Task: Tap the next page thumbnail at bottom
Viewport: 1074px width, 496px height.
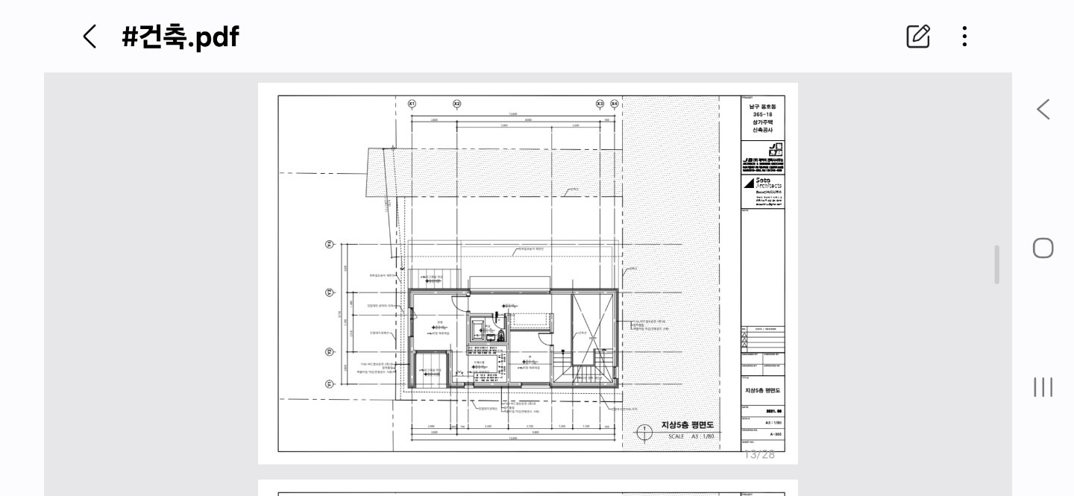Action: pyautogui.click(x=528, y=488)
